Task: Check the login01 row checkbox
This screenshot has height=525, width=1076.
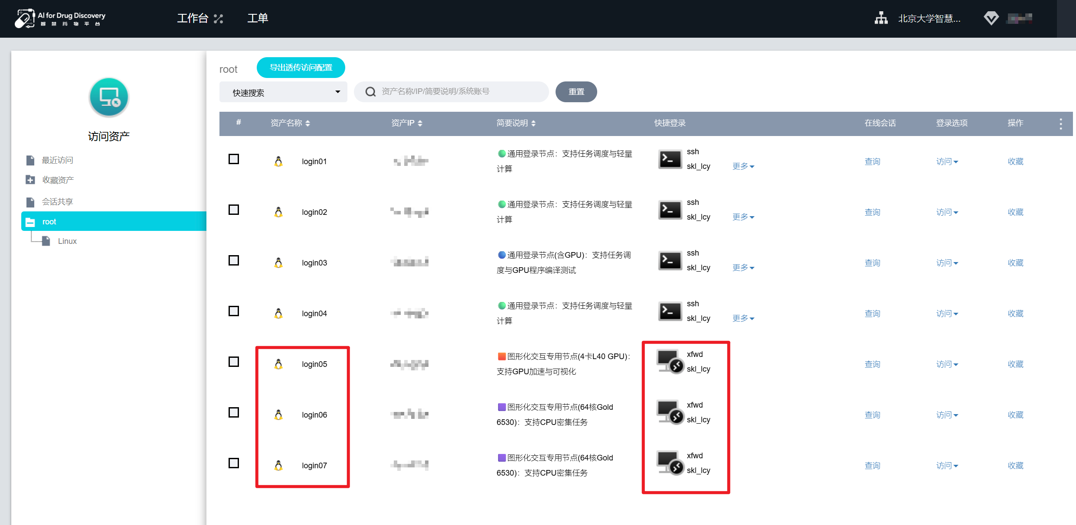Action: (x=234, y=159)
